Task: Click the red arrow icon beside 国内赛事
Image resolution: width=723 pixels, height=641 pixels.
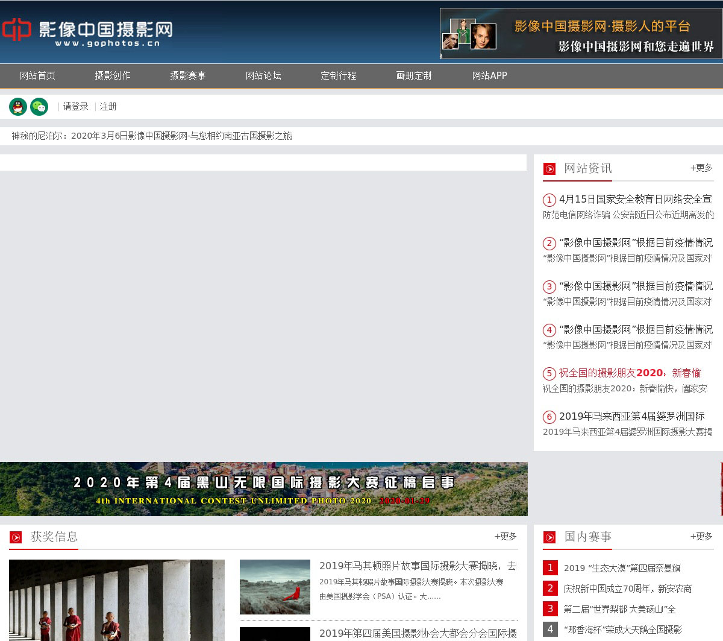Action: click(549, 537)
